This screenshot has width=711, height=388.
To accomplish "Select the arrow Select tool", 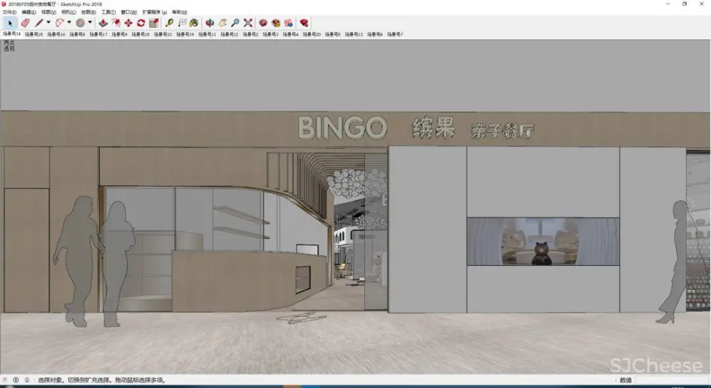I will tap(9, 23).
